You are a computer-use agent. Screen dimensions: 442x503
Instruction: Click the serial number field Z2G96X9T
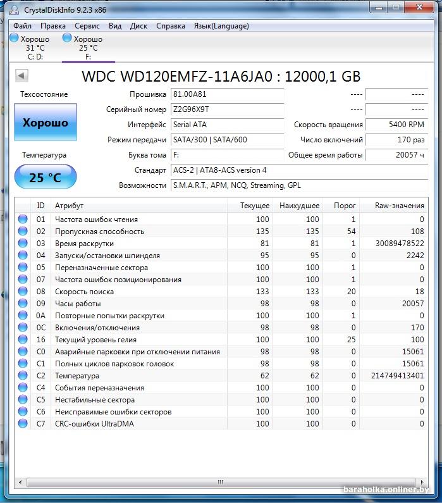pos(227,109)
